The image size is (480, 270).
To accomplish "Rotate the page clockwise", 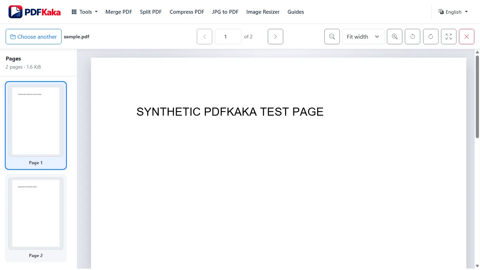I will [431, 37].
